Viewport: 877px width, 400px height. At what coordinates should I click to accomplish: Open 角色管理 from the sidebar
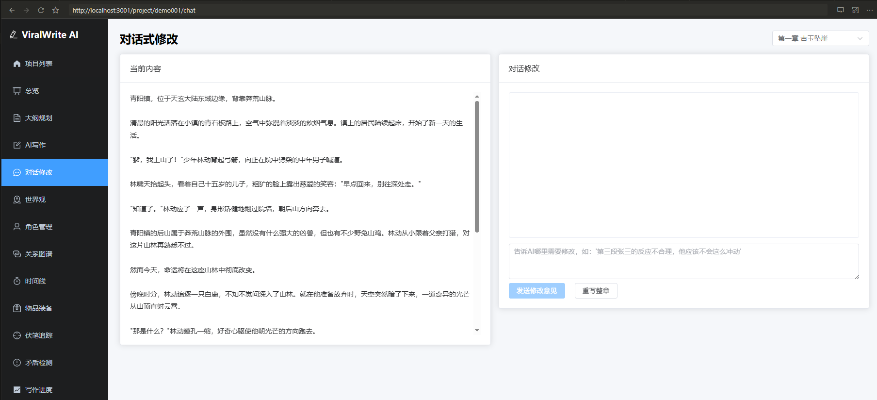point(55,227)
